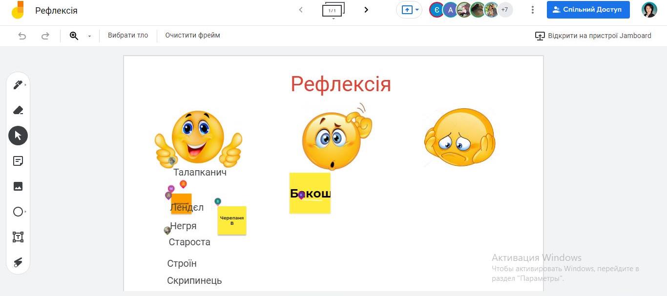Image resolution: width=667 pixels, height=296 pixels.
Task: Select the sad worried emoji image
Action: coord(459,138)
